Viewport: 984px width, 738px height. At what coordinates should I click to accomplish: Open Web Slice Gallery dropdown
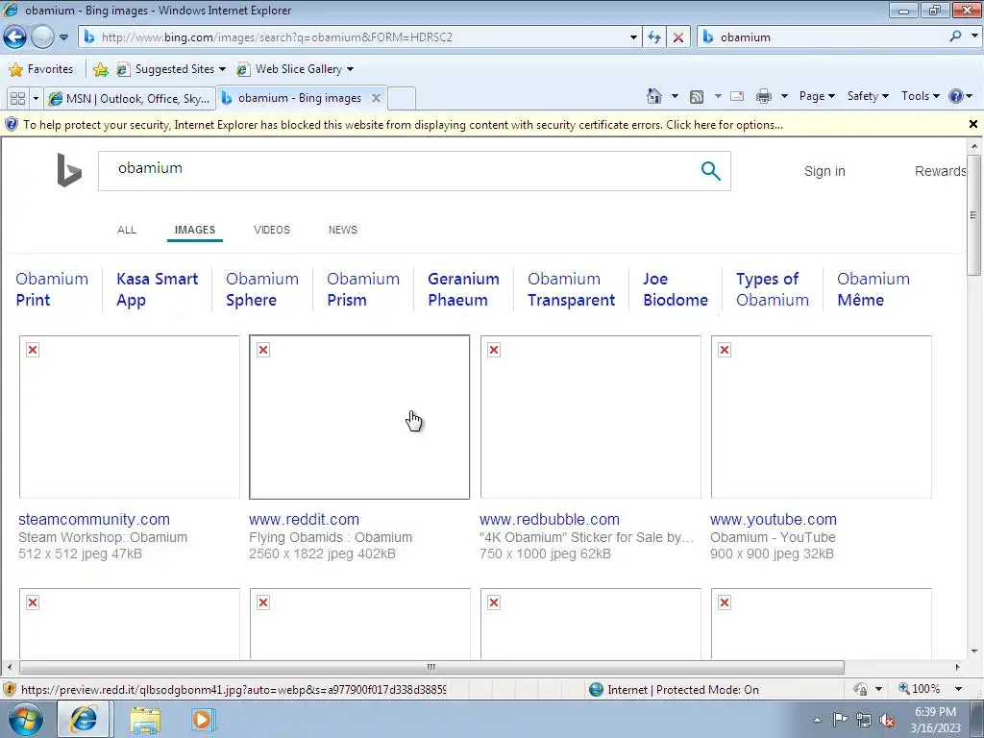295,69
